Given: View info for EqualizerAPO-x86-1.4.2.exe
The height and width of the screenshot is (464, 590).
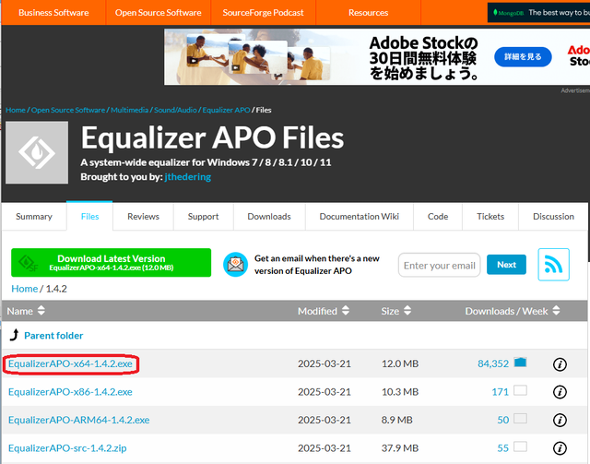Looking at the screenshot, I should 560,392.
